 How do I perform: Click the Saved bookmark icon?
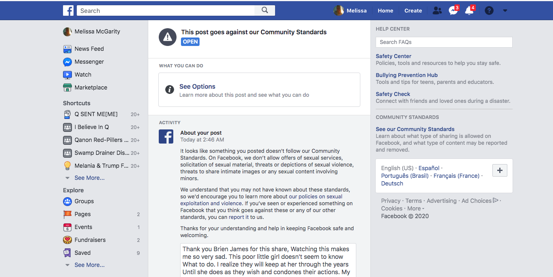(x=67, y=253)
